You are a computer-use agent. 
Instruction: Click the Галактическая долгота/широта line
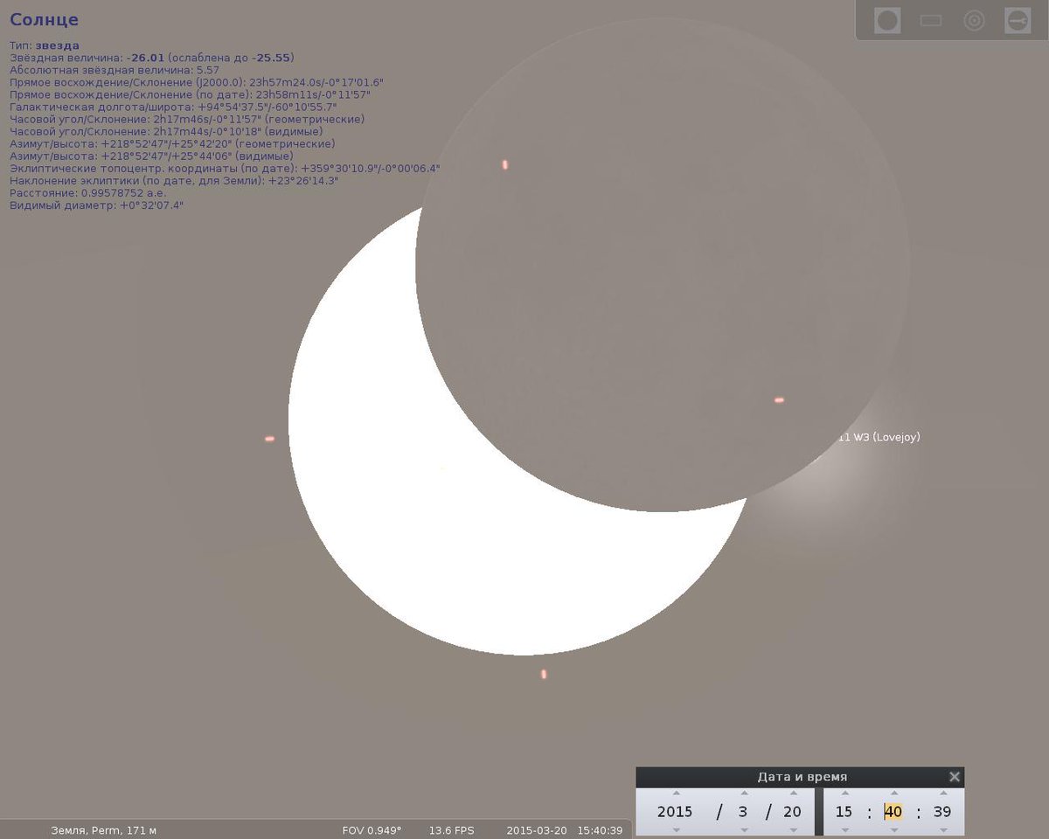pos(173,106)
